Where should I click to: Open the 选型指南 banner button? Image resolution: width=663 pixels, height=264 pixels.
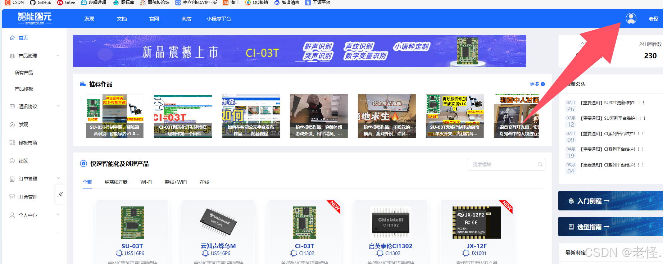click(610, 227)
